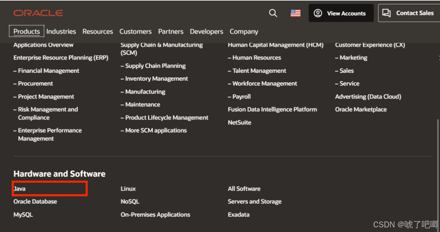Click the chat icon in Contact Sales
440x232 pixels.
(x=387, y=13)
